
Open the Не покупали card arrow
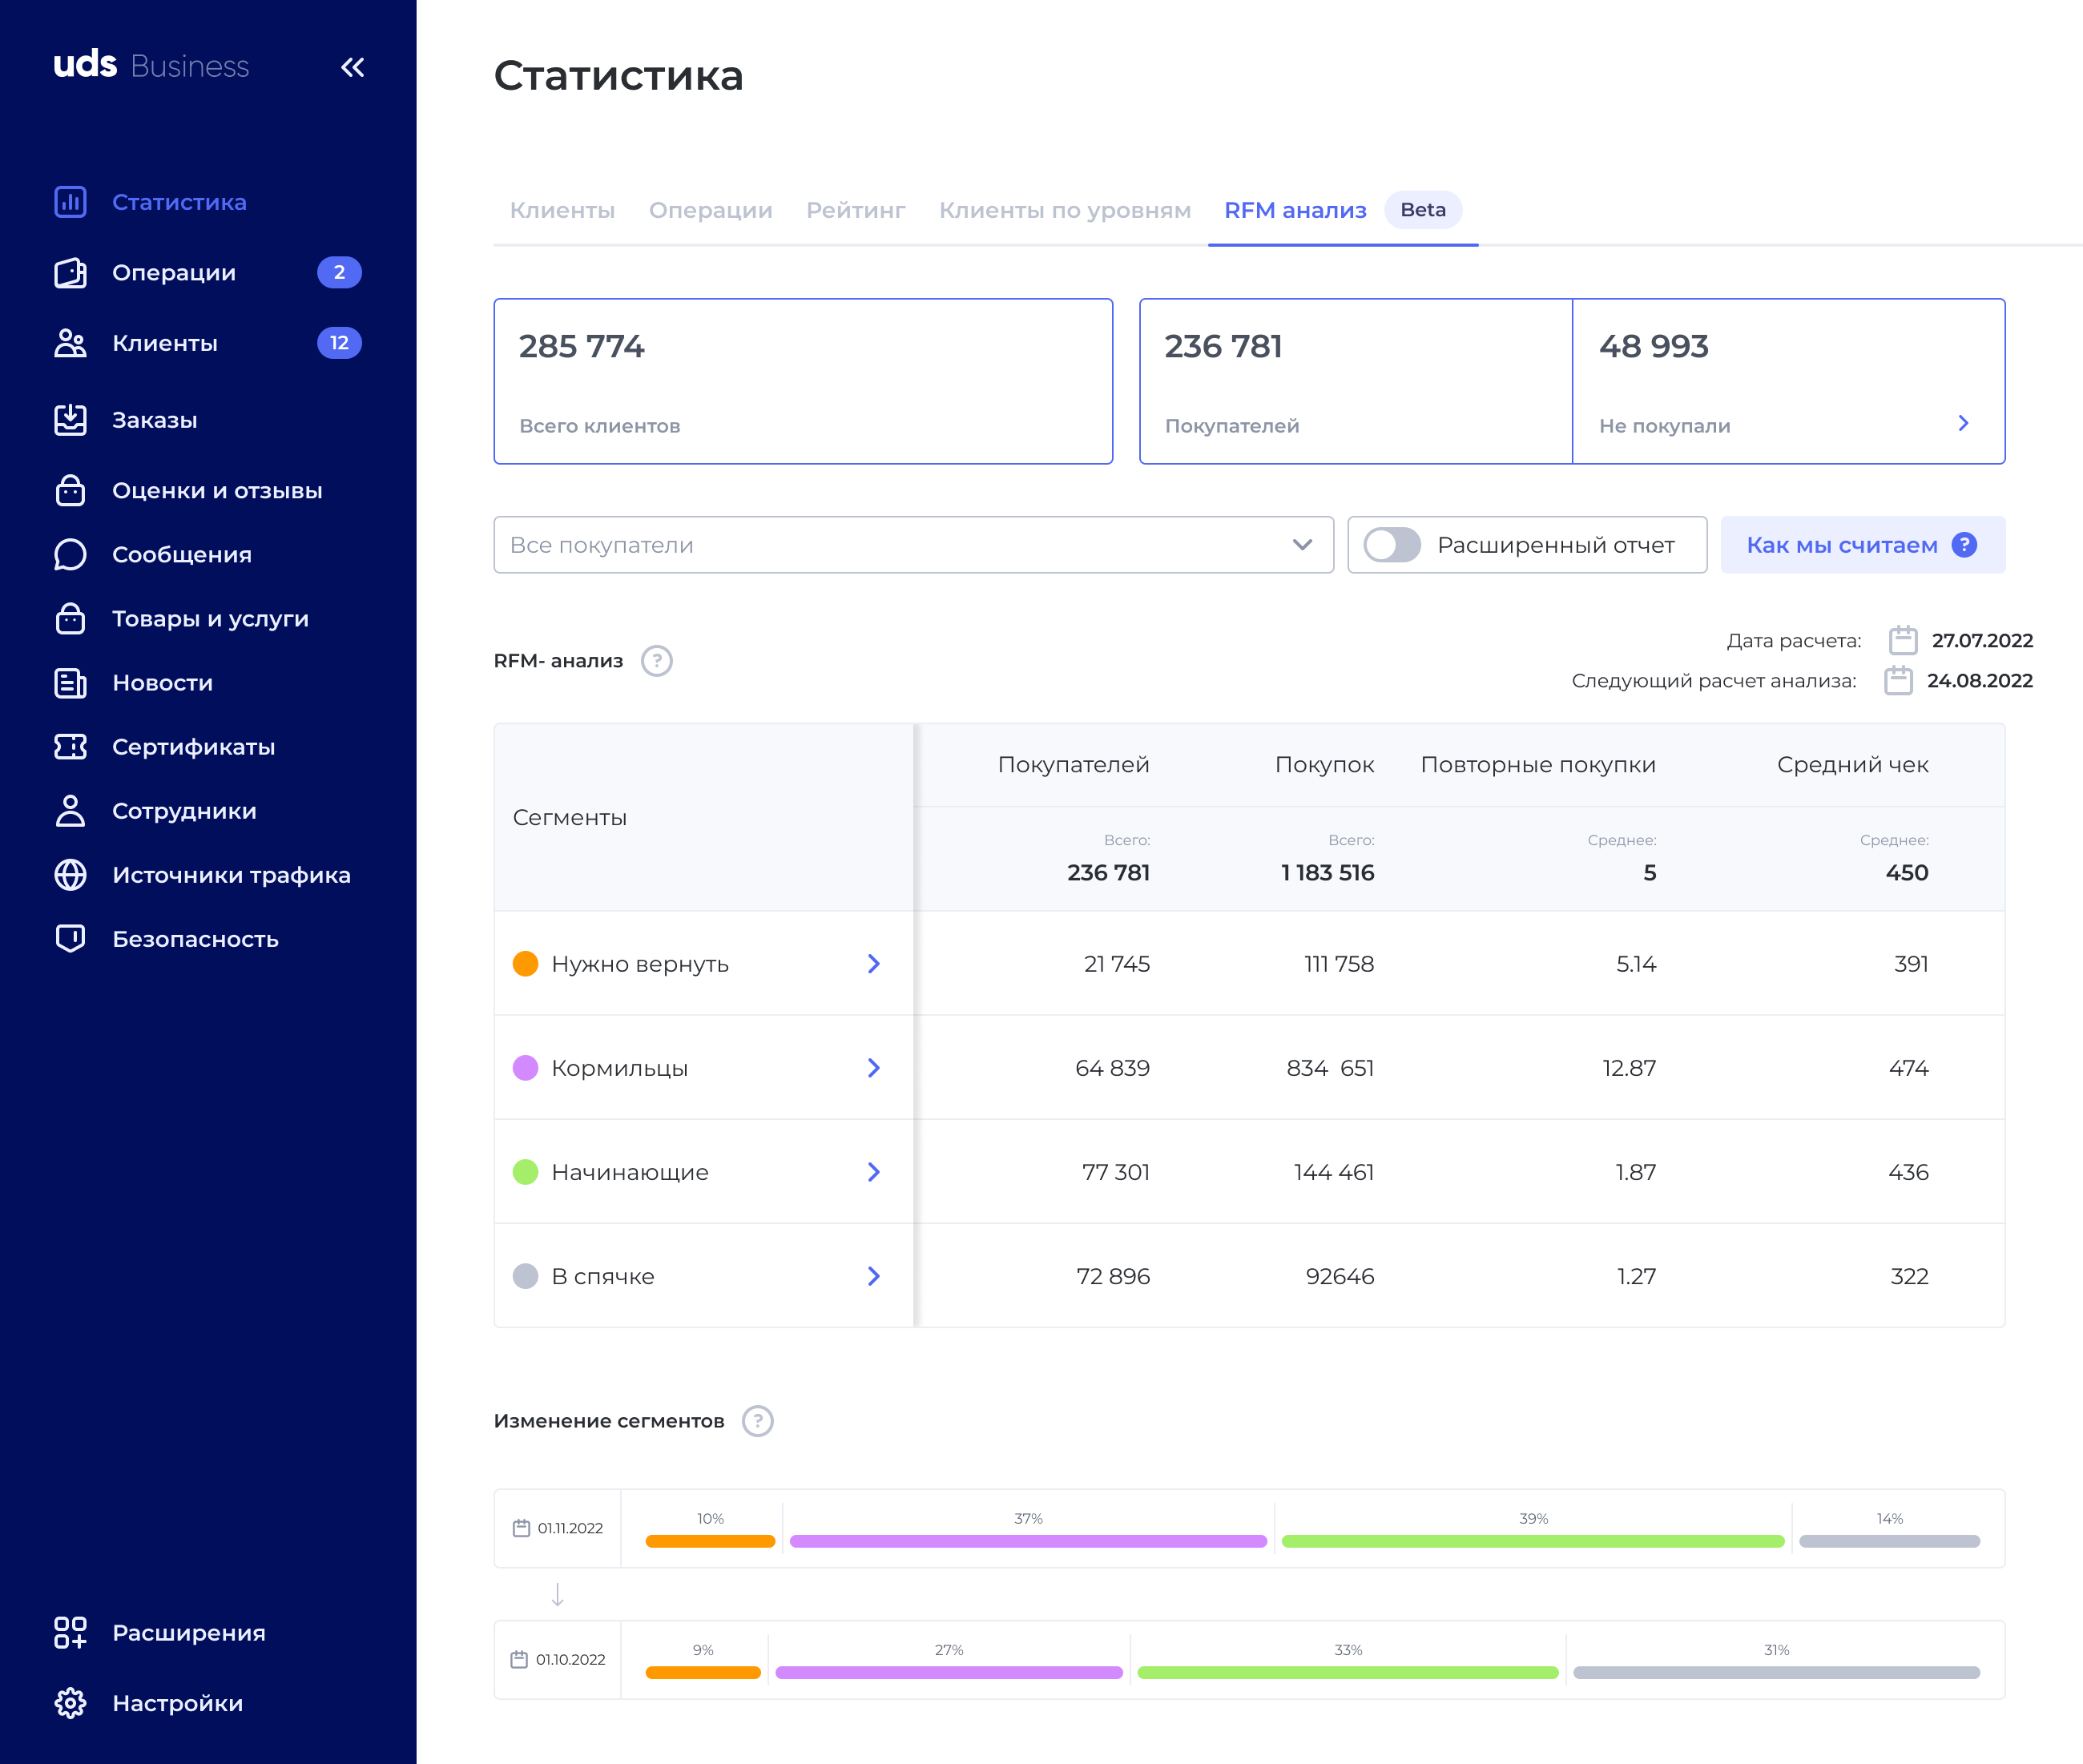(1963, 424)
